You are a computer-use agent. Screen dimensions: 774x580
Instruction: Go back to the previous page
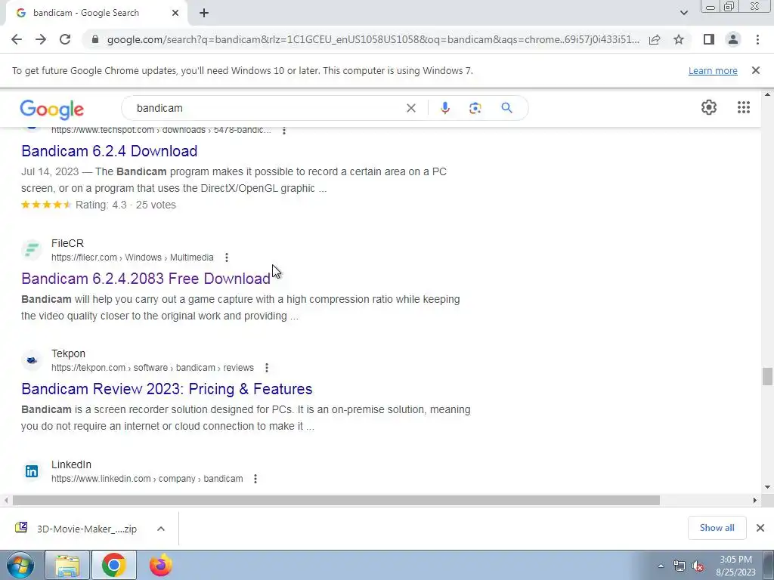tap(17, 39)
